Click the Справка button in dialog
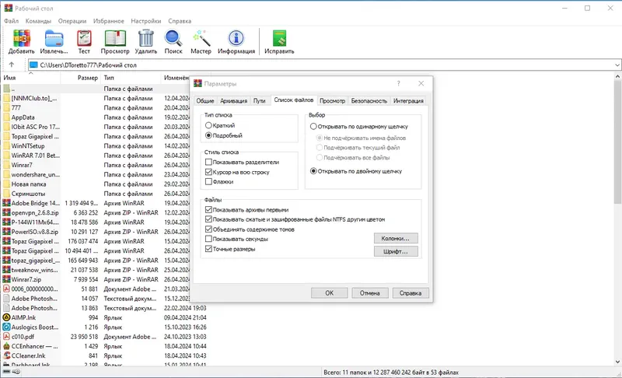The image size is (622, 378). tap(411, 293)
